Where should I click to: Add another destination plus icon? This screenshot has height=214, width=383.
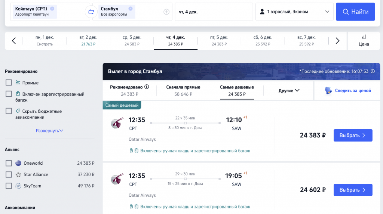point(166,12)
